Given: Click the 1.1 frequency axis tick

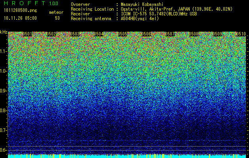Looking at the screenshot, I should point(4,51).
